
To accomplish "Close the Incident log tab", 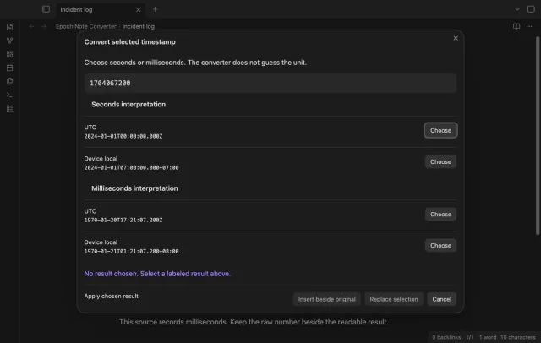I will point(138,9).
